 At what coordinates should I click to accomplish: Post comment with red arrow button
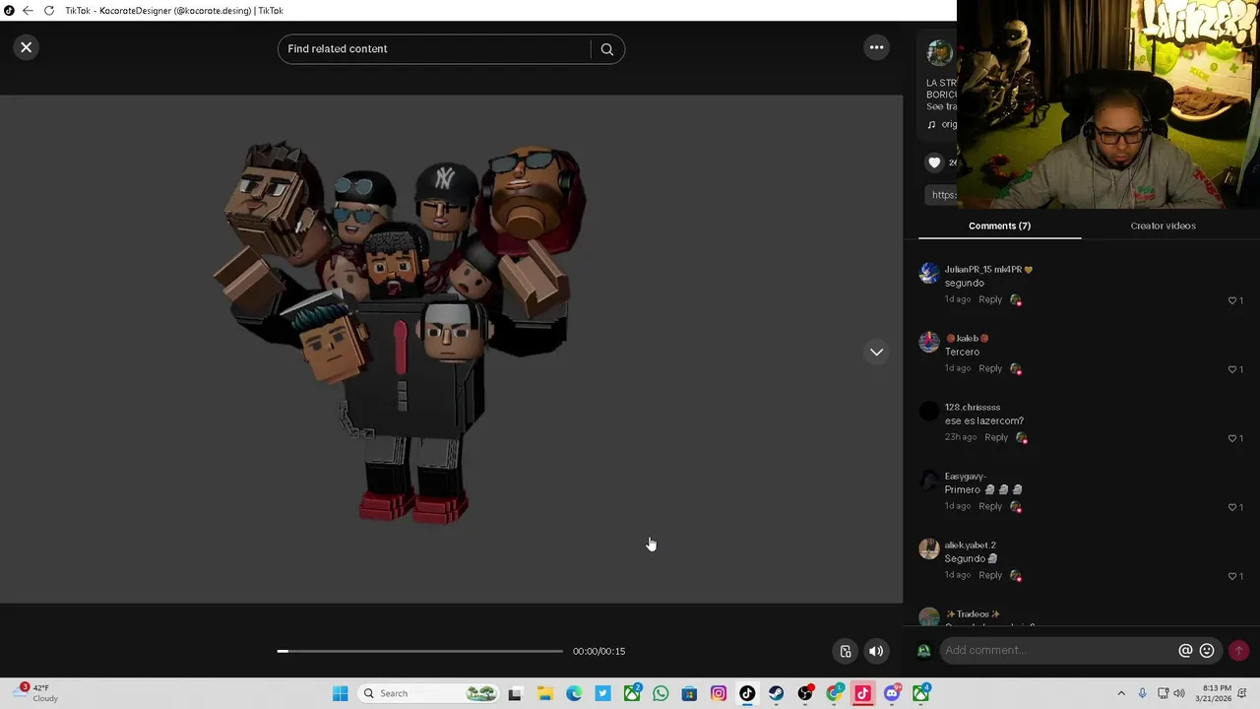coord(1238,650)
